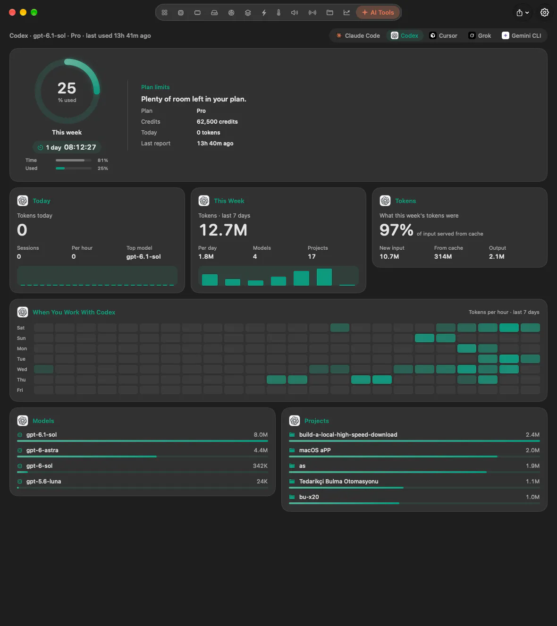Select the gpt-6-astra model row
Viewport: 557px width, 626px height.
coord(143,453)
